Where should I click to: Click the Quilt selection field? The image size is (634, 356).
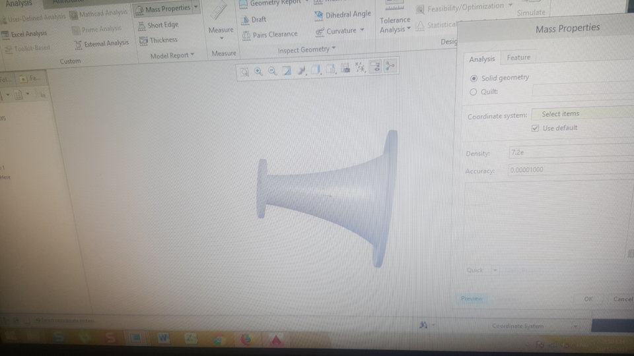click(x=582, y=90)
